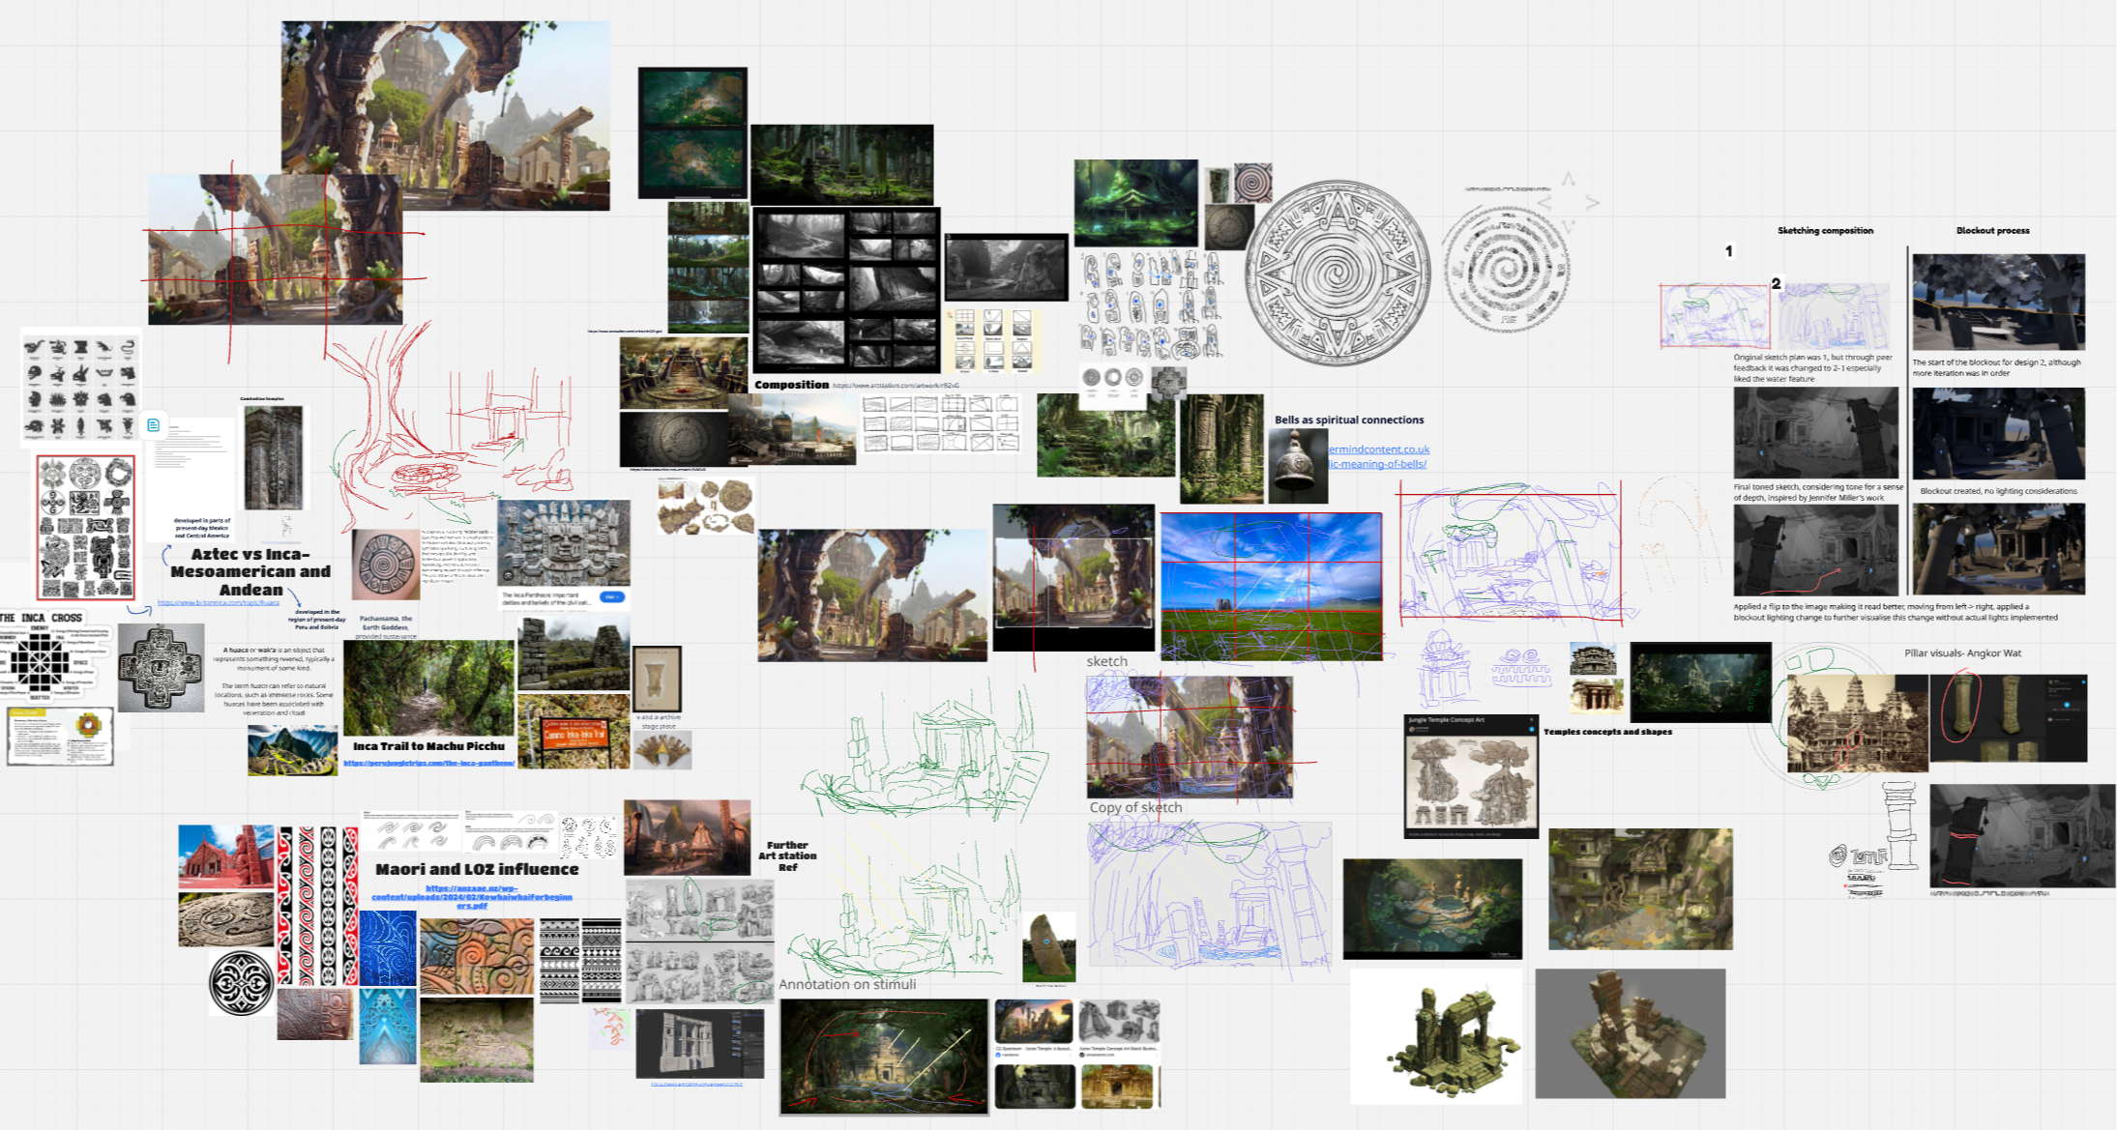Select the Angkor Wat sepia photograph
Viewport: 2117px width, 1130px height.
coord(1857,723)
